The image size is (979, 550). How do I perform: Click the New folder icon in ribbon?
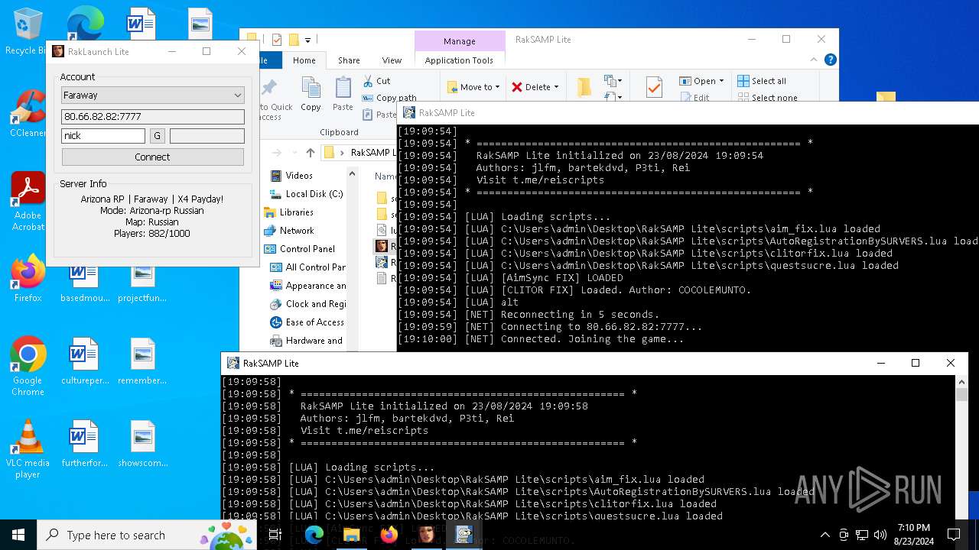pyautogui.click(x=584, y=87)
